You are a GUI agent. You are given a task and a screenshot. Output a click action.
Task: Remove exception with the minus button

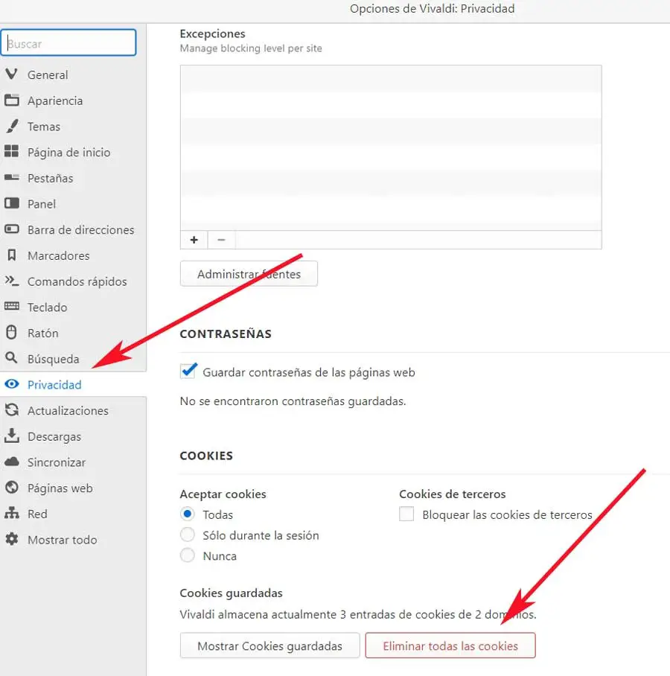[221, 240]
